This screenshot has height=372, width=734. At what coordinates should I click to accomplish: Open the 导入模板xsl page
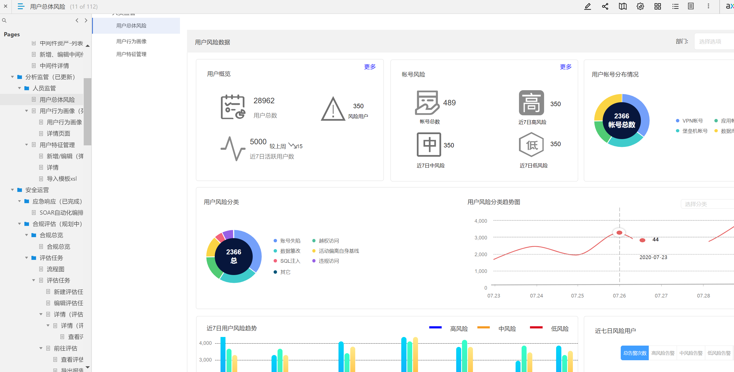(x=62, y=179)
